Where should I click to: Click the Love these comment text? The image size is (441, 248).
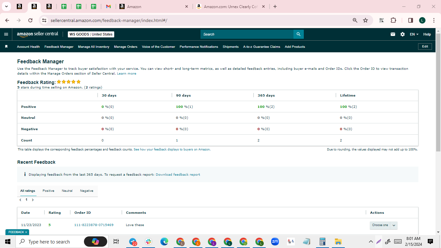pos(135,225)
